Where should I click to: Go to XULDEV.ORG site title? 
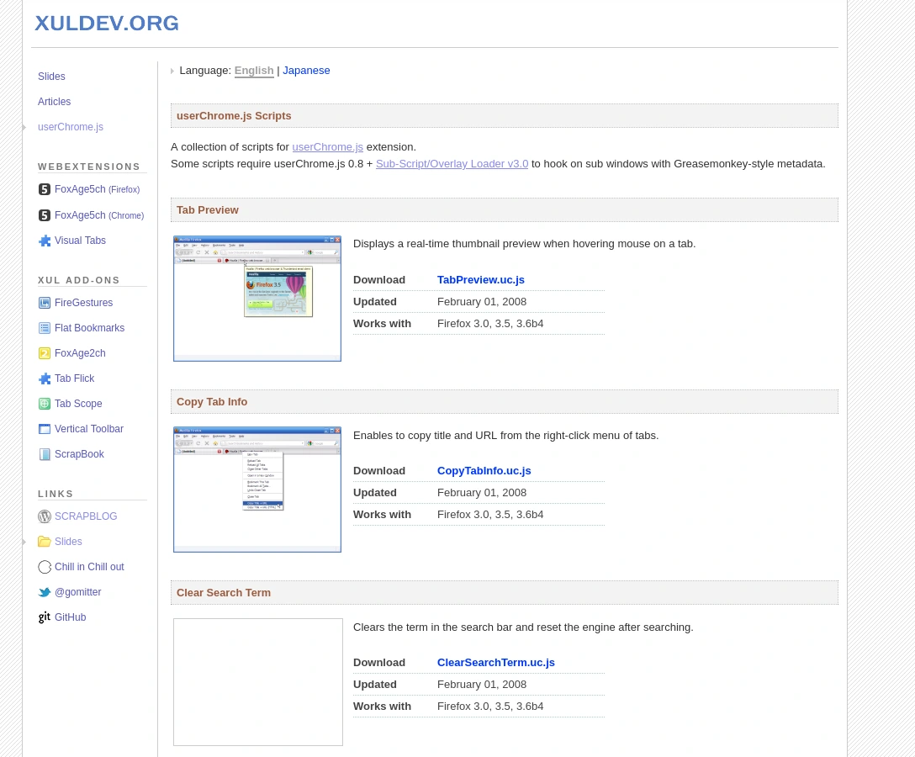(107, 24)
